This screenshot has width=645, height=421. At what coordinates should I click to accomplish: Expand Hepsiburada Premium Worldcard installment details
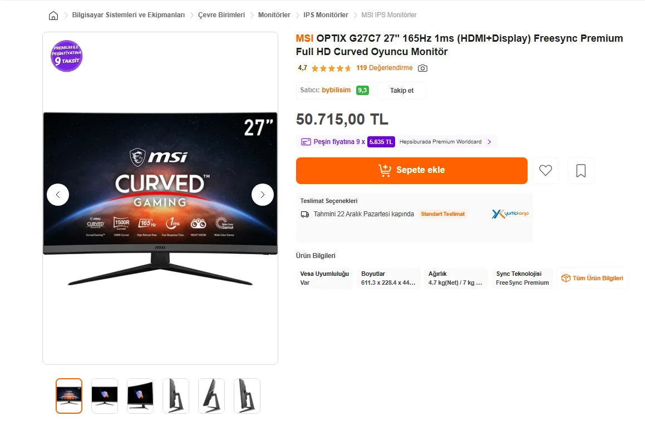click(x=490, y=142)
